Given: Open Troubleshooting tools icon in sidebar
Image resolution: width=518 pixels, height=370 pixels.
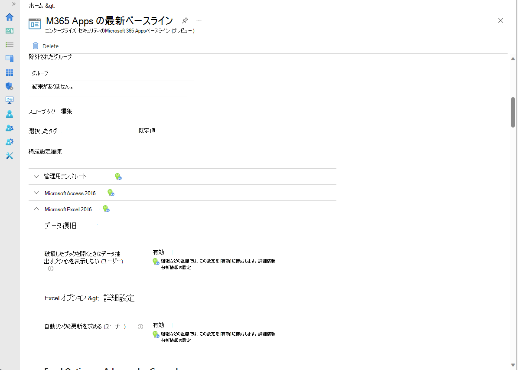Looking at the screenshot, I should point(10,156).
